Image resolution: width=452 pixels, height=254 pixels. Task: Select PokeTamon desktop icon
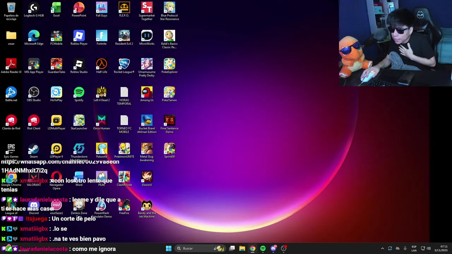click(x=169, y=95)
